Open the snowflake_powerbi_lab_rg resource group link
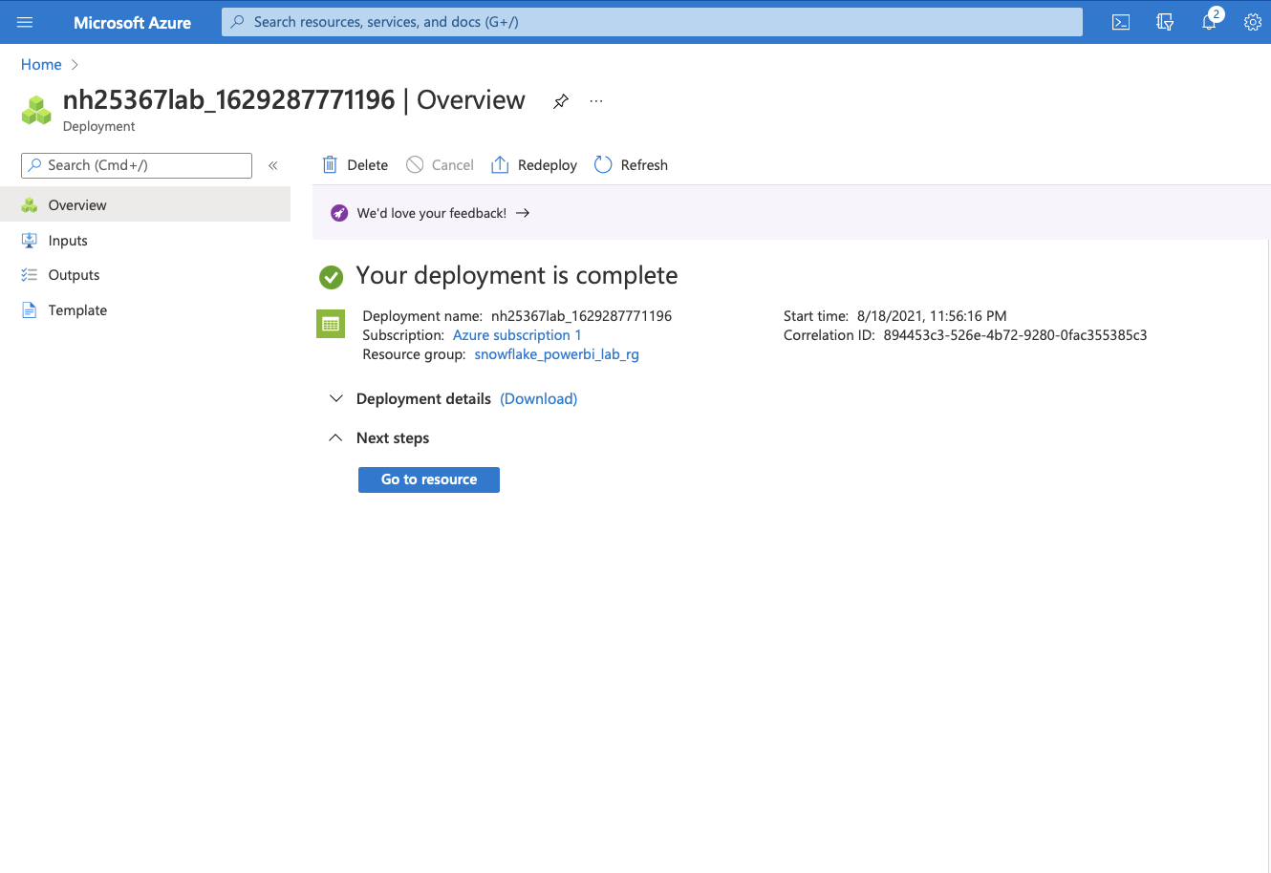This screenshot has height=873, width=1271. (x=556, y=354)
